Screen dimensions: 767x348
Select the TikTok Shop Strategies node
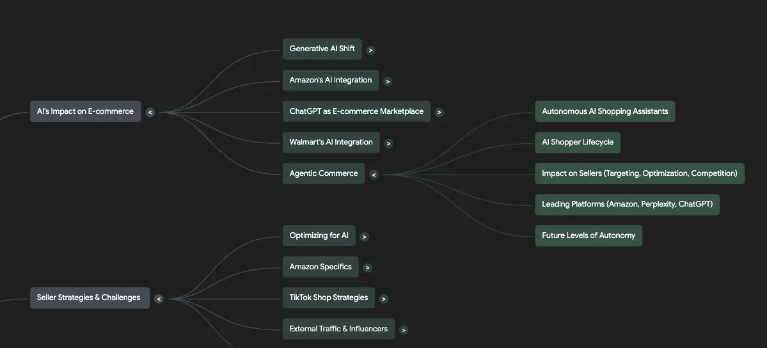(x=329, y=297)
